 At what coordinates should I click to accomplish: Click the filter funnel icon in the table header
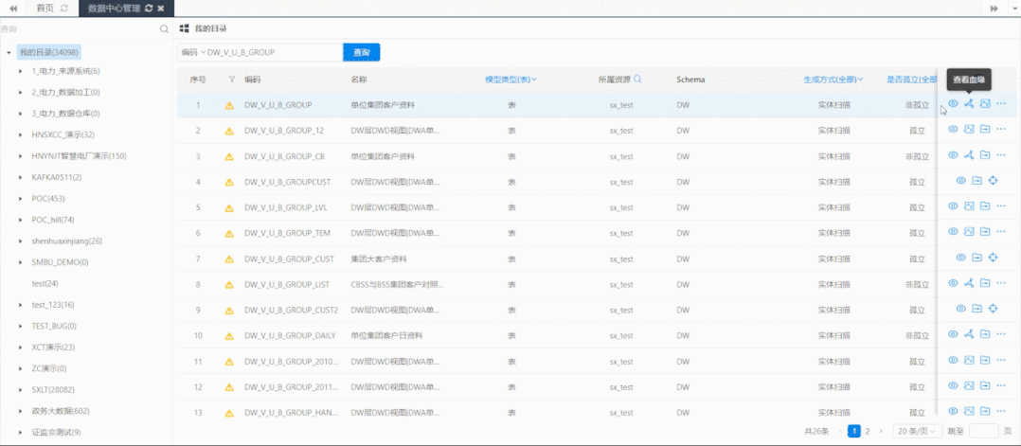tap(232, 80)
